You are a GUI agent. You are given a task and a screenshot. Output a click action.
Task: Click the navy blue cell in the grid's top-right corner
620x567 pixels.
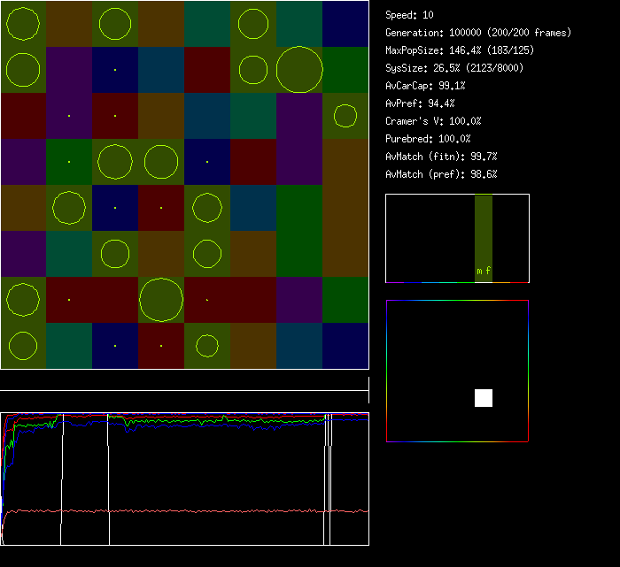tap(345, 23)
